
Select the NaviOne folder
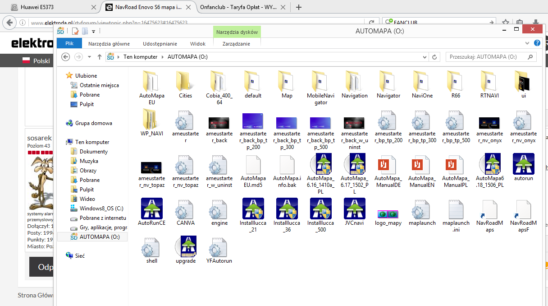(422, 85)
